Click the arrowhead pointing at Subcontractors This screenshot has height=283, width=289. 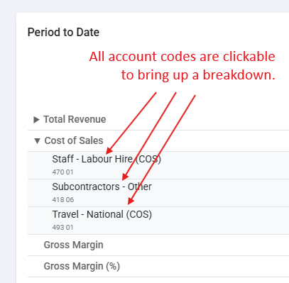point(125,177)
